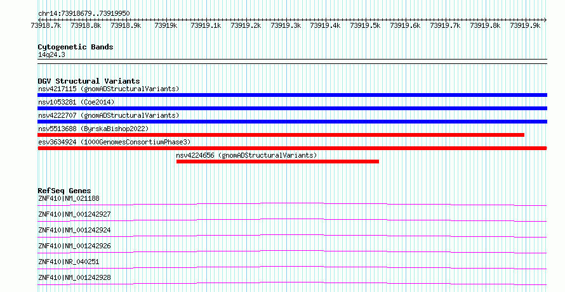The width and height of the screenshot is (565, 292).
Task: Click the 73919.4k ruler tick label
Action: pyautogui.click(x=326, y=25)
